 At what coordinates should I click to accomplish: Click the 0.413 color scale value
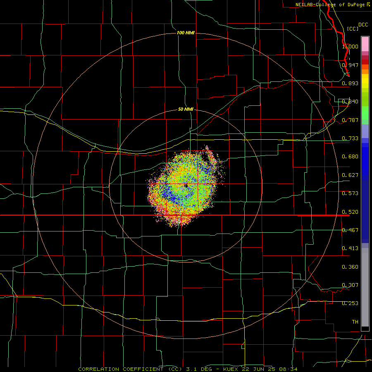pyautogui.click(x=350, y=248)
